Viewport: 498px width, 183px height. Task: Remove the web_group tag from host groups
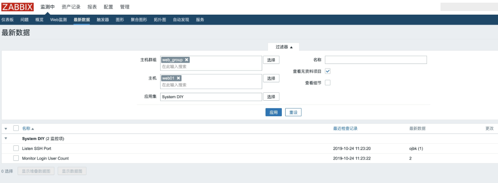[187, 60]
